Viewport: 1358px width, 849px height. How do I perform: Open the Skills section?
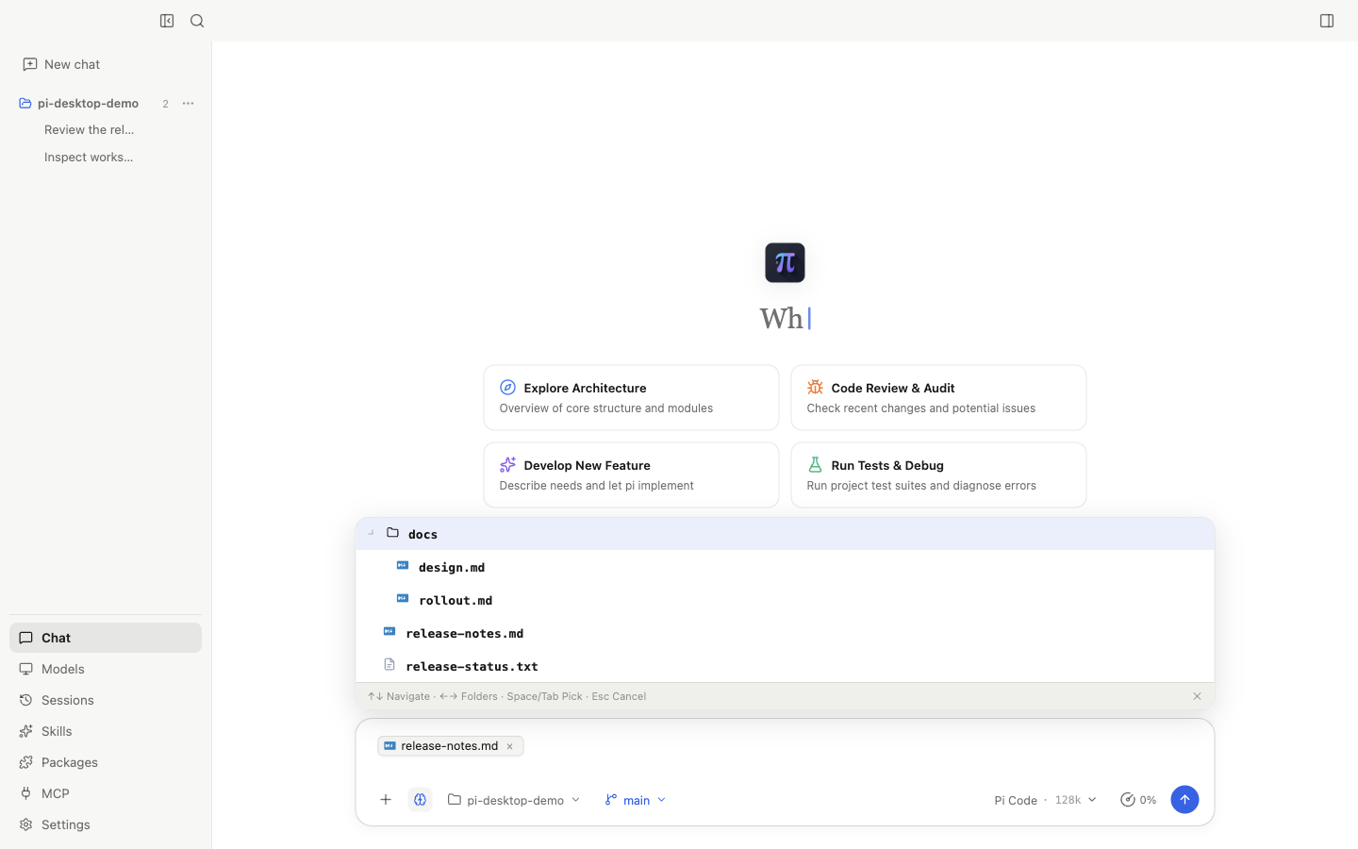coord(106,731)
